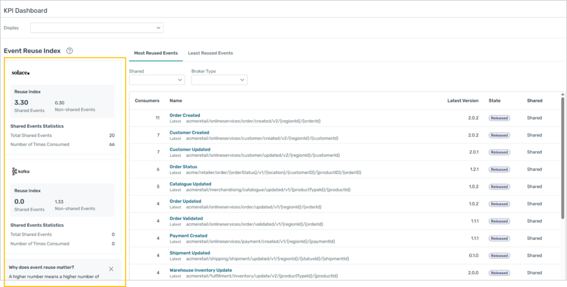Expand the Shared filter dropdown
This screenshot has height=287, width=567.
(x=157, y=80)
